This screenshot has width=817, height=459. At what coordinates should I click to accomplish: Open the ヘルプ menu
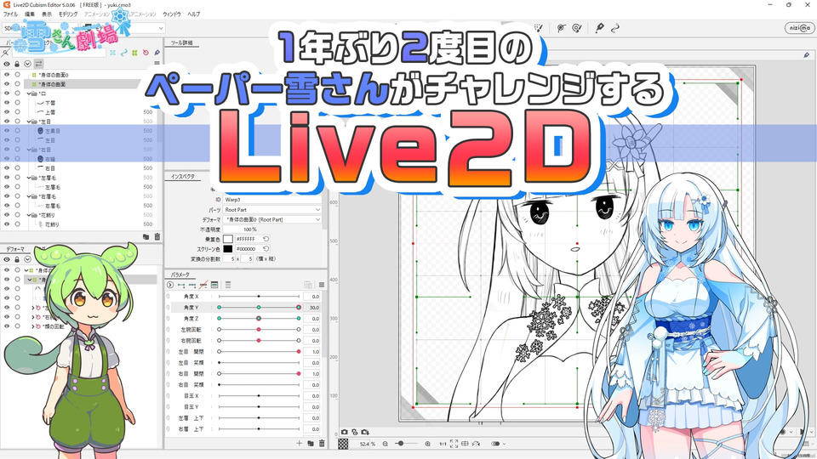point(193,14)
